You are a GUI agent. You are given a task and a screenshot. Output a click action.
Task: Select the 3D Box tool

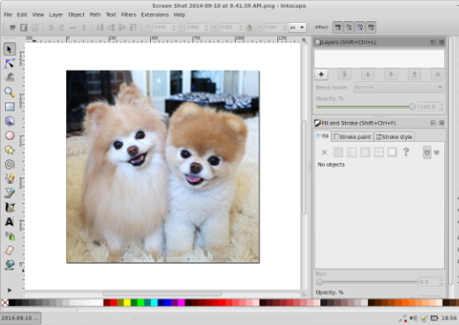tap(10, 121)
